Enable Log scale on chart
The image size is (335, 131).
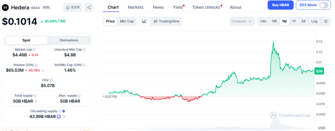click(x=314, y=21)
